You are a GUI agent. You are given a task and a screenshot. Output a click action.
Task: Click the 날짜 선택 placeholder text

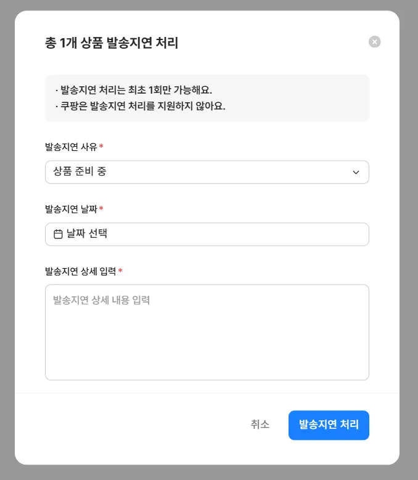(87, 234)
